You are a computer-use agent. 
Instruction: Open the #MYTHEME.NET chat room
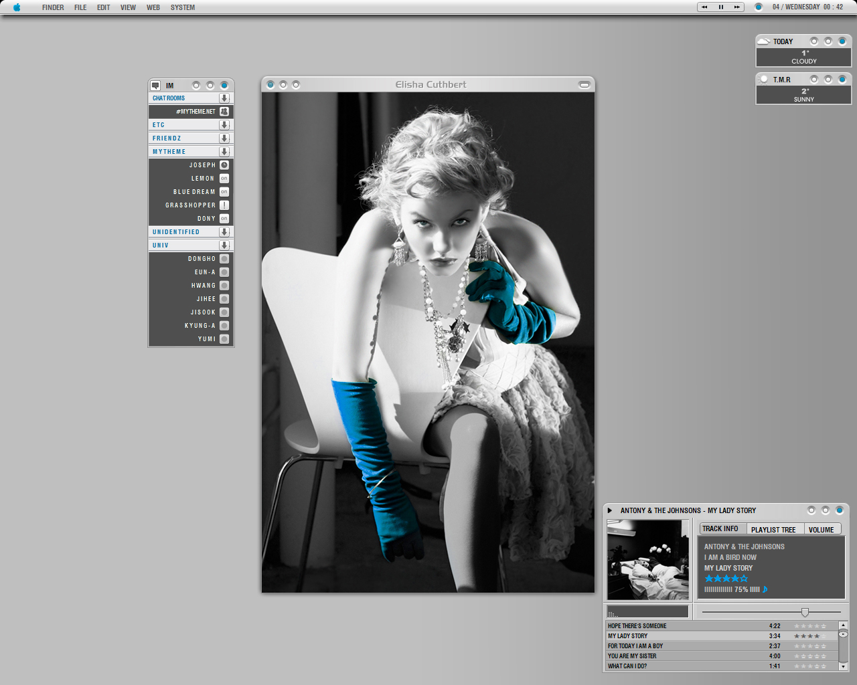pyautogui.click(x=191, y=112)
